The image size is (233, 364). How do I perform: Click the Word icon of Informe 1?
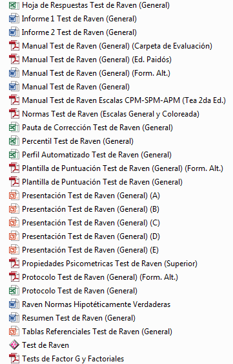tap(14, 19)
